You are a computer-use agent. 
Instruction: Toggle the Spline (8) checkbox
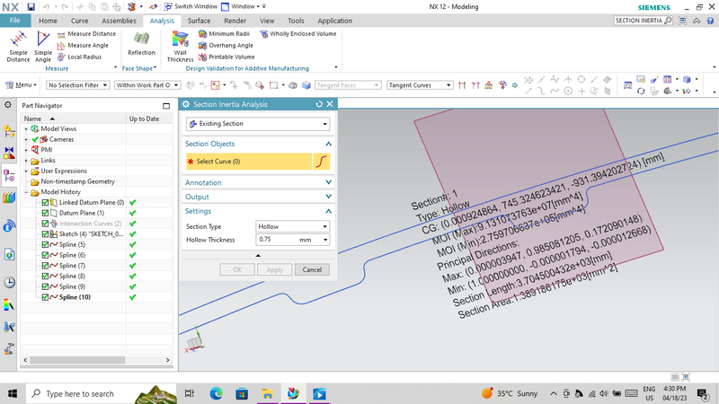[45, 277]
